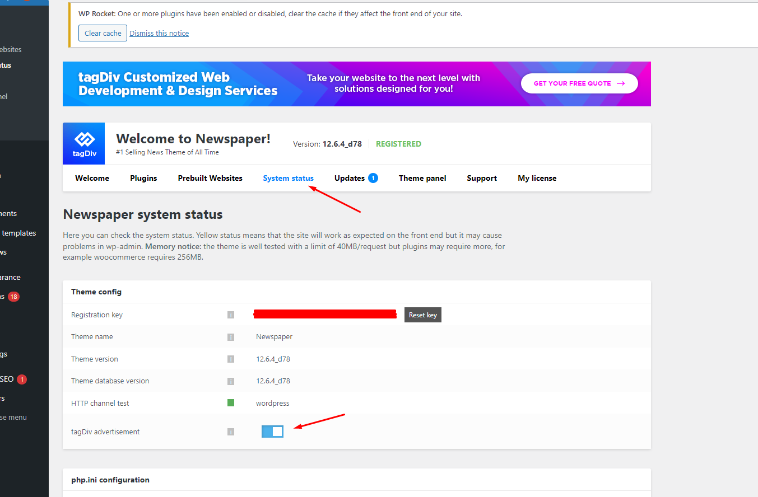758x497 pixels.
Task: Click the Registration key label
Action: 97,315
